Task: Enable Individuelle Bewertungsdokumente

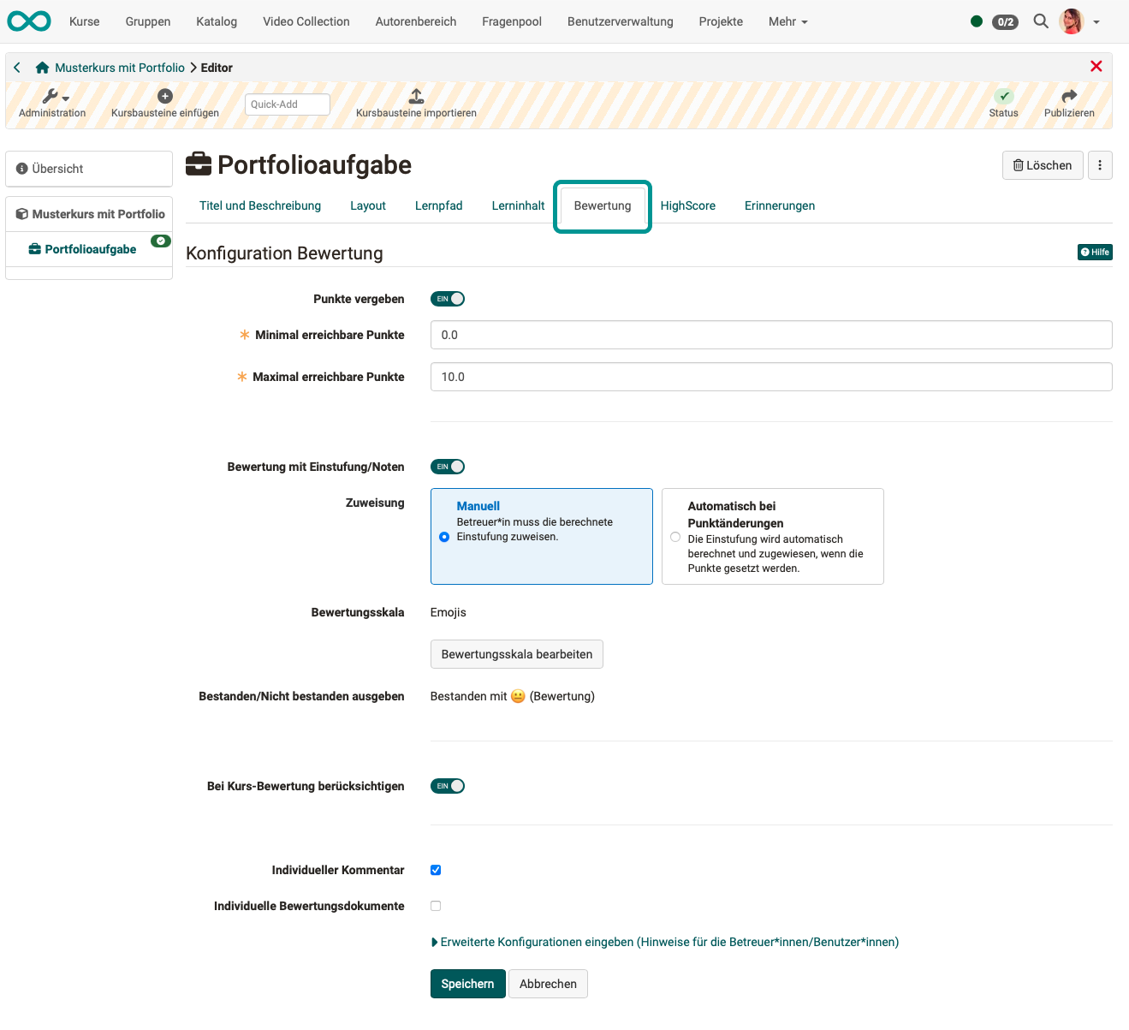Action: coord(436,905)
